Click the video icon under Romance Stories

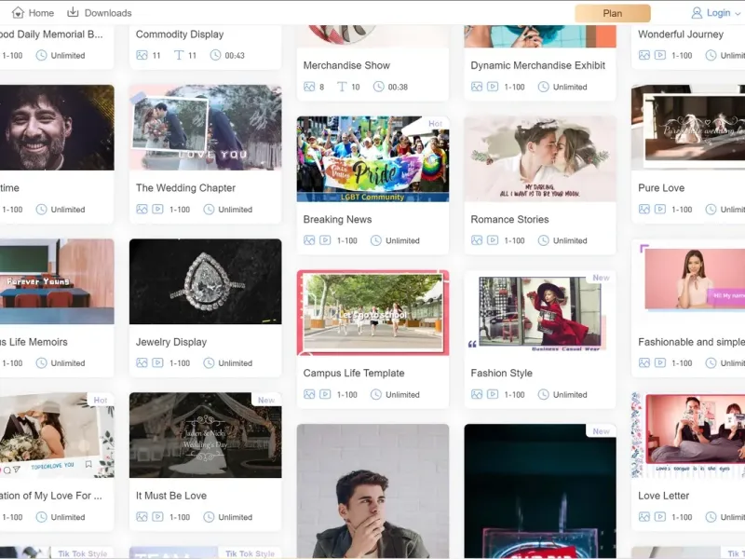493,240
